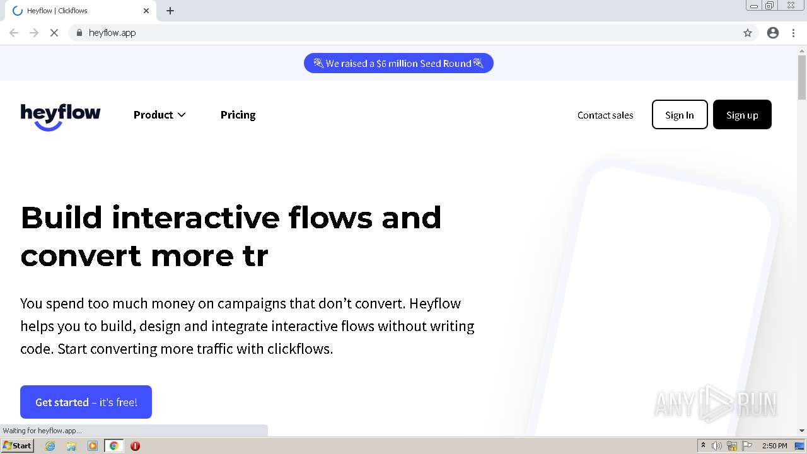
Task: Open File Explorer from taskbar
Action: (71, 446)
